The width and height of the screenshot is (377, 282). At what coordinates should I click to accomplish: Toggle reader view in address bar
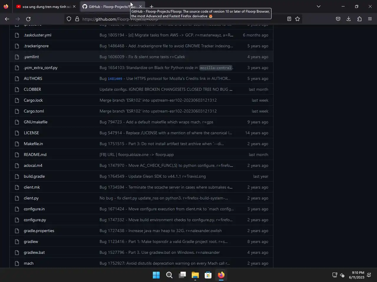[289, 19]
